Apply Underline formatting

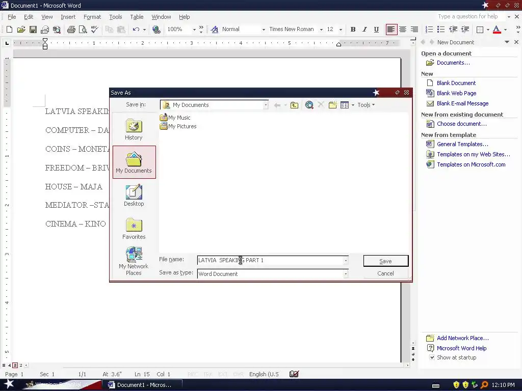coord(376,30)
